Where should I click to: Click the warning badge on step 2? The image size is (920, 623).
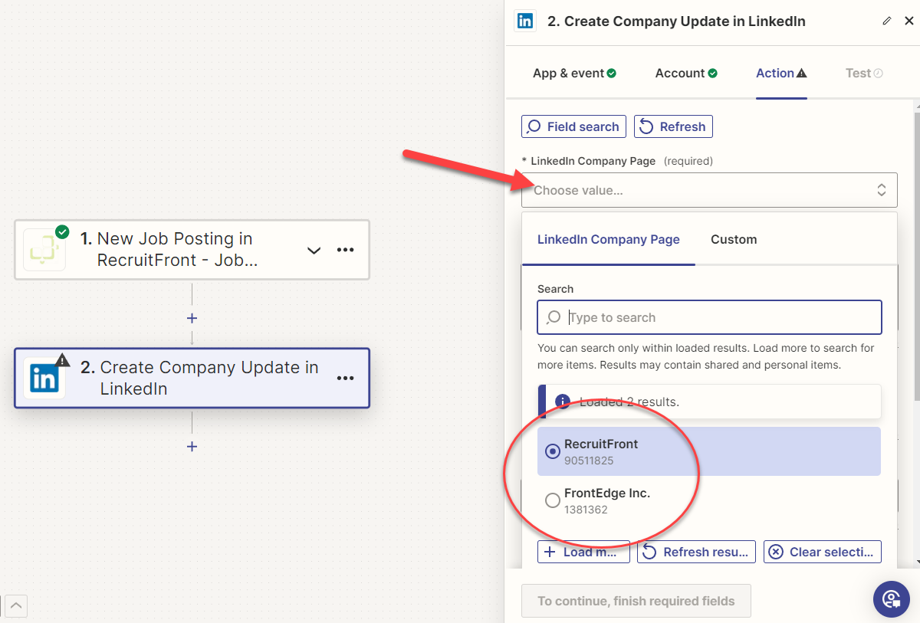pos(62,360)
